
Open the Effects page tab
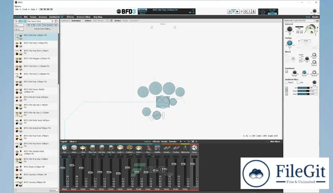click(x=70, y=17)
